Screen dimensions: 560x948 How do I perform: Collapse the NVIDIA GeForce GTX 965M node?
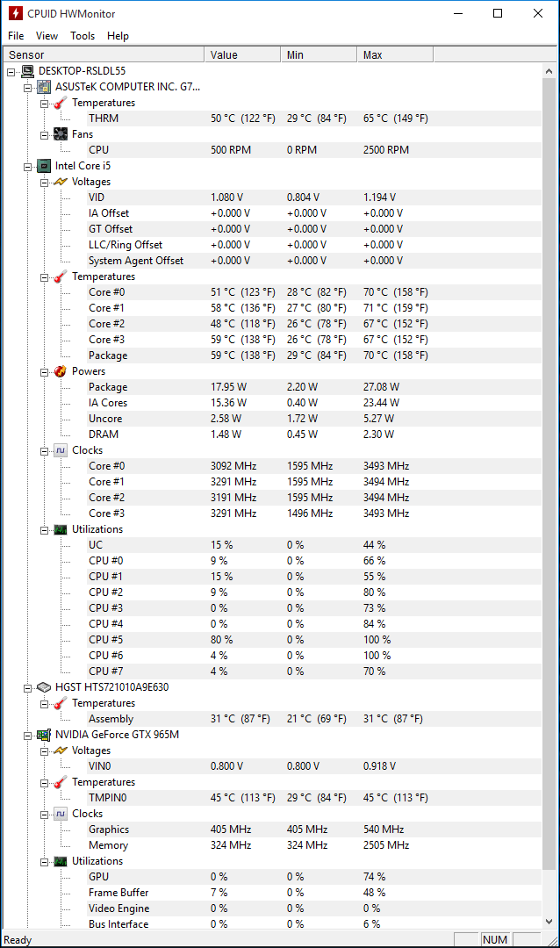[28, 736]
